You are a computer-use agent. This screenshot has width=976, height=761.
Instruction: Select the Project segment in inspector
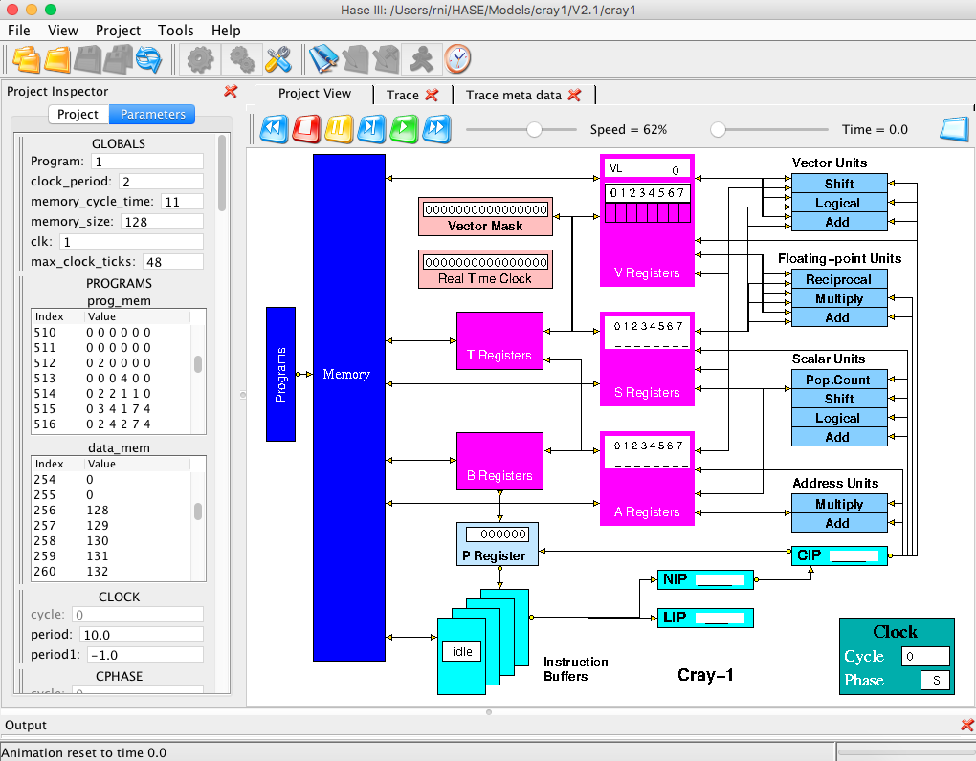click(78, 115)
